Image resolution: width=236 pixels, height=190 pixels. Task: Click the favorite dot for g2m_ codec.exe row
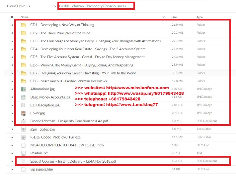coord(12,129)
